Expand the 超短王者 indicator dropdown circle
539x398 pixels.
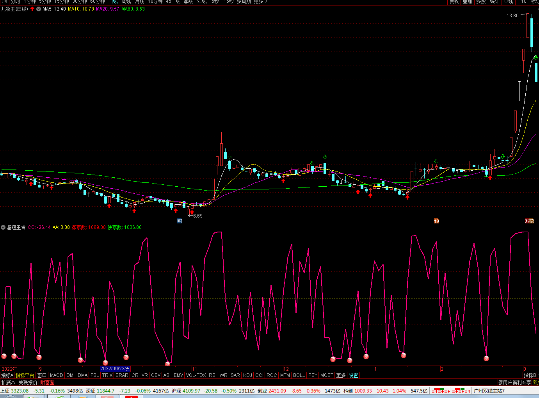(x=3, y=227)
